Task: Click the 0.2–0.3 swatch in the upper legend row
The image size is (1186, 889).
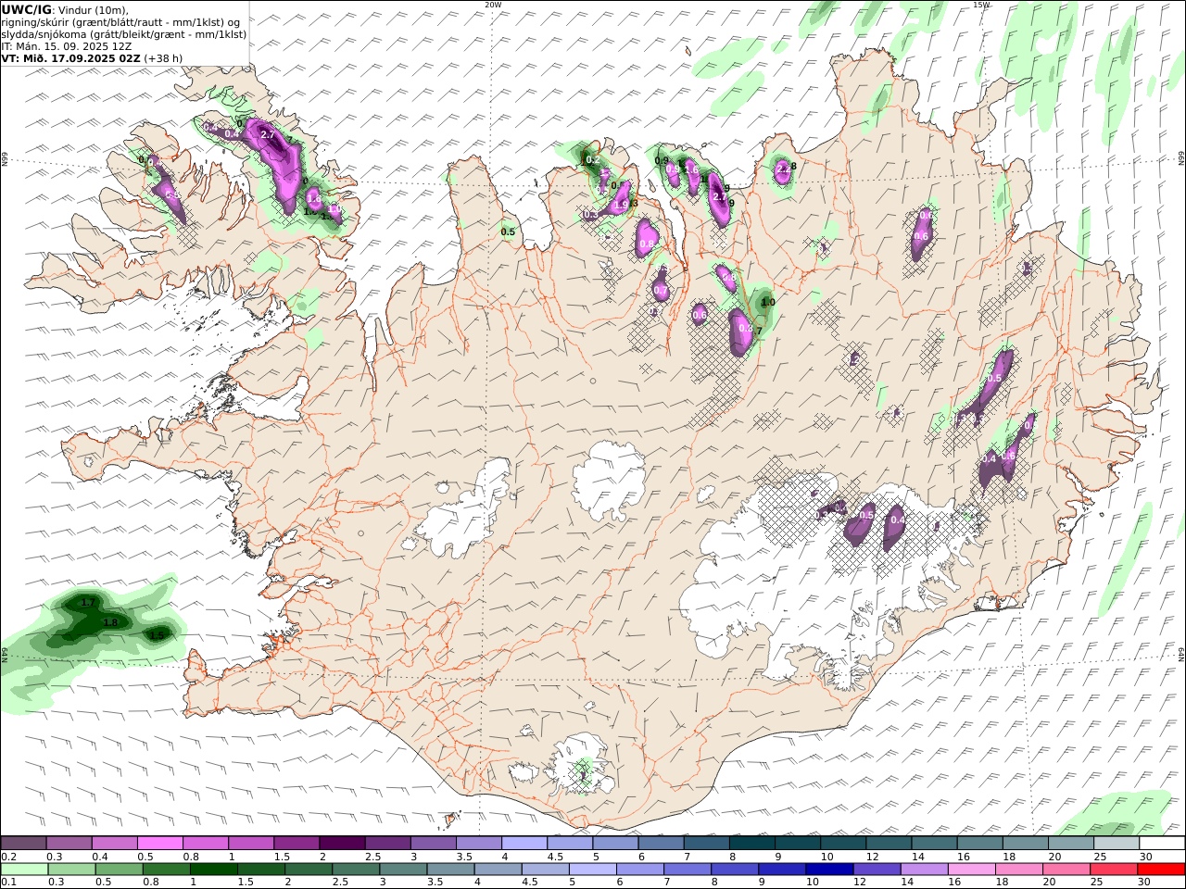Action: pyautogui.click(x=24, y=843)
